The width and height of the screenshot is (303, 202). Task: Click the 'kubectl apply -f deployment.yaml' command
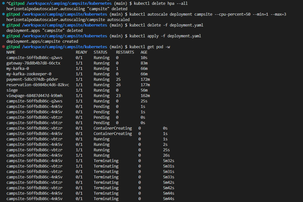[165, 36]
